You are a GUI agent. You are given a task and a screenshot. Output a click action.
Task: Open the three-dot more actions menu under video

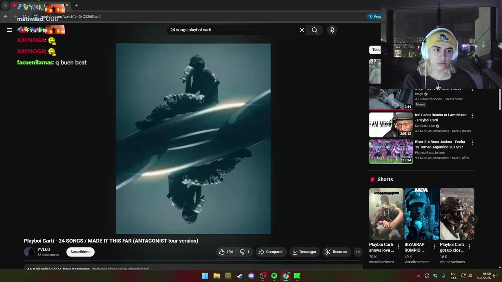tap(358, 252)
